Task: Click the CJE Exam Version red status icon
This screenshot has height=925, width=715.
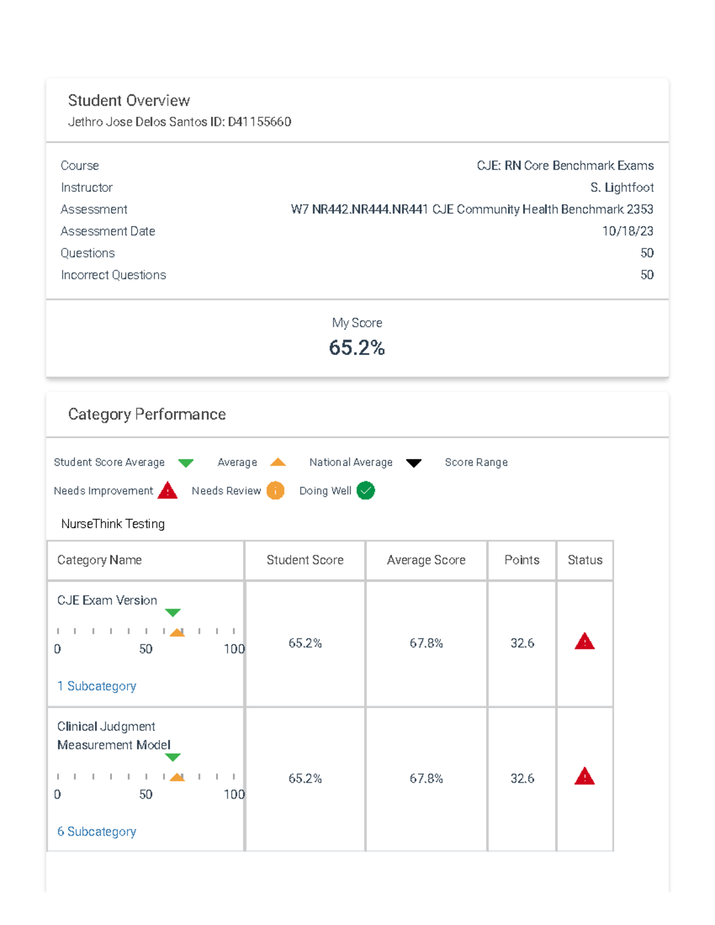Action: pyautogui.click(x=585, y=641)
